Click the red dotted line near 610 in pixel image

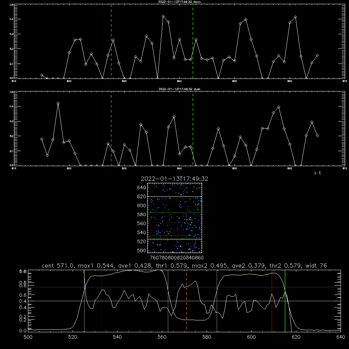coord(174,201)
